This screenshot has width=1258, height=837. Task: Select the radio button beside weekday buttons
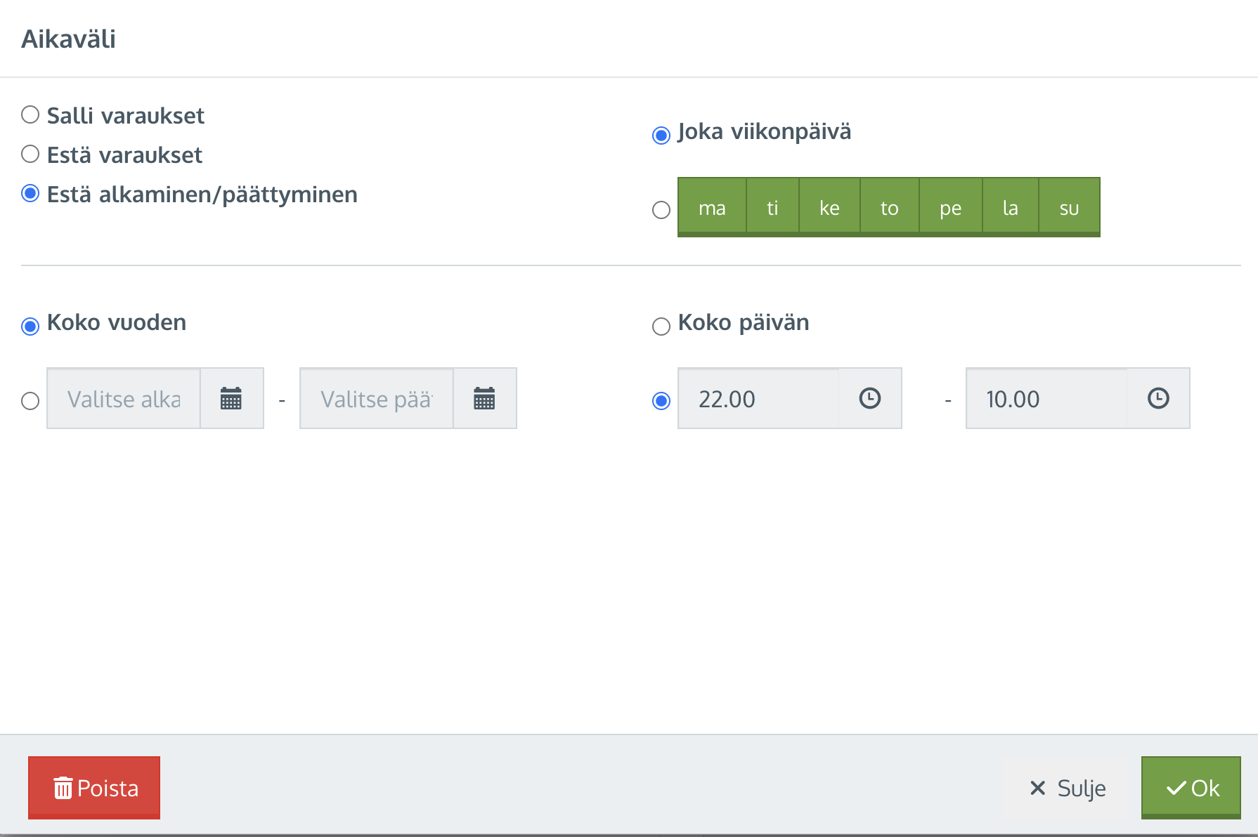661,210
